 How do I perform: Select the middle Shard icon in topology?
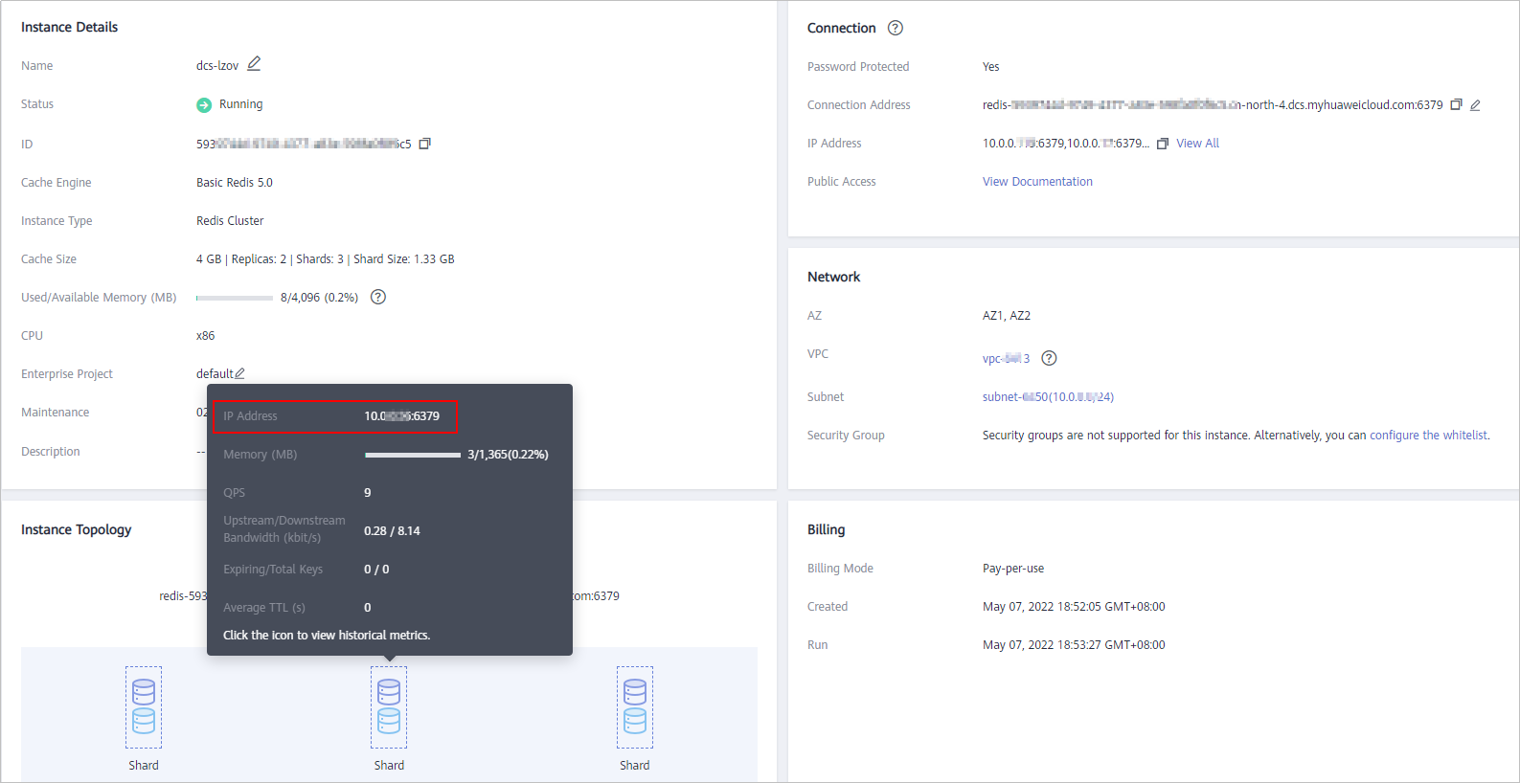[389, 706]
